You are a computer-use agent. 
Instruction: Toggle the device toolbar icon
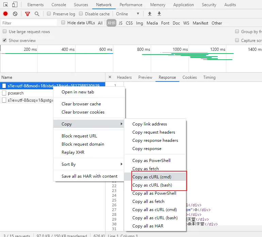15,4
